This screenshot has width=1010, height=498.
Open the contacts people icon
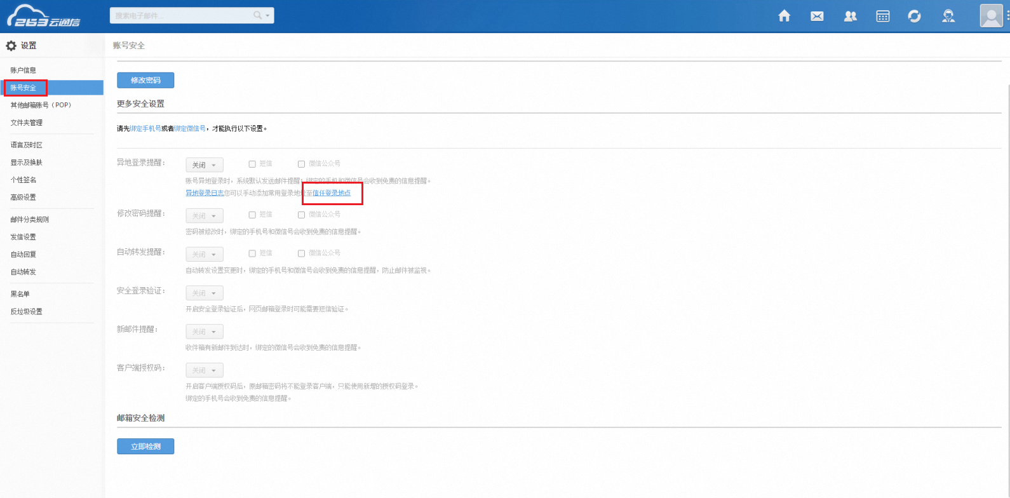[x=850, y=17]
